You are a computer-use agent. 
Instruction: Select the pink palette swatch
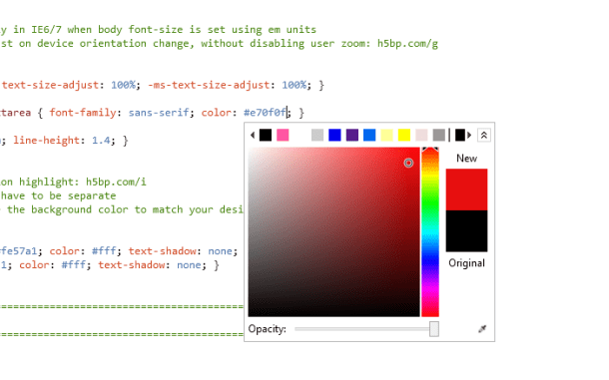coord(283,135)
